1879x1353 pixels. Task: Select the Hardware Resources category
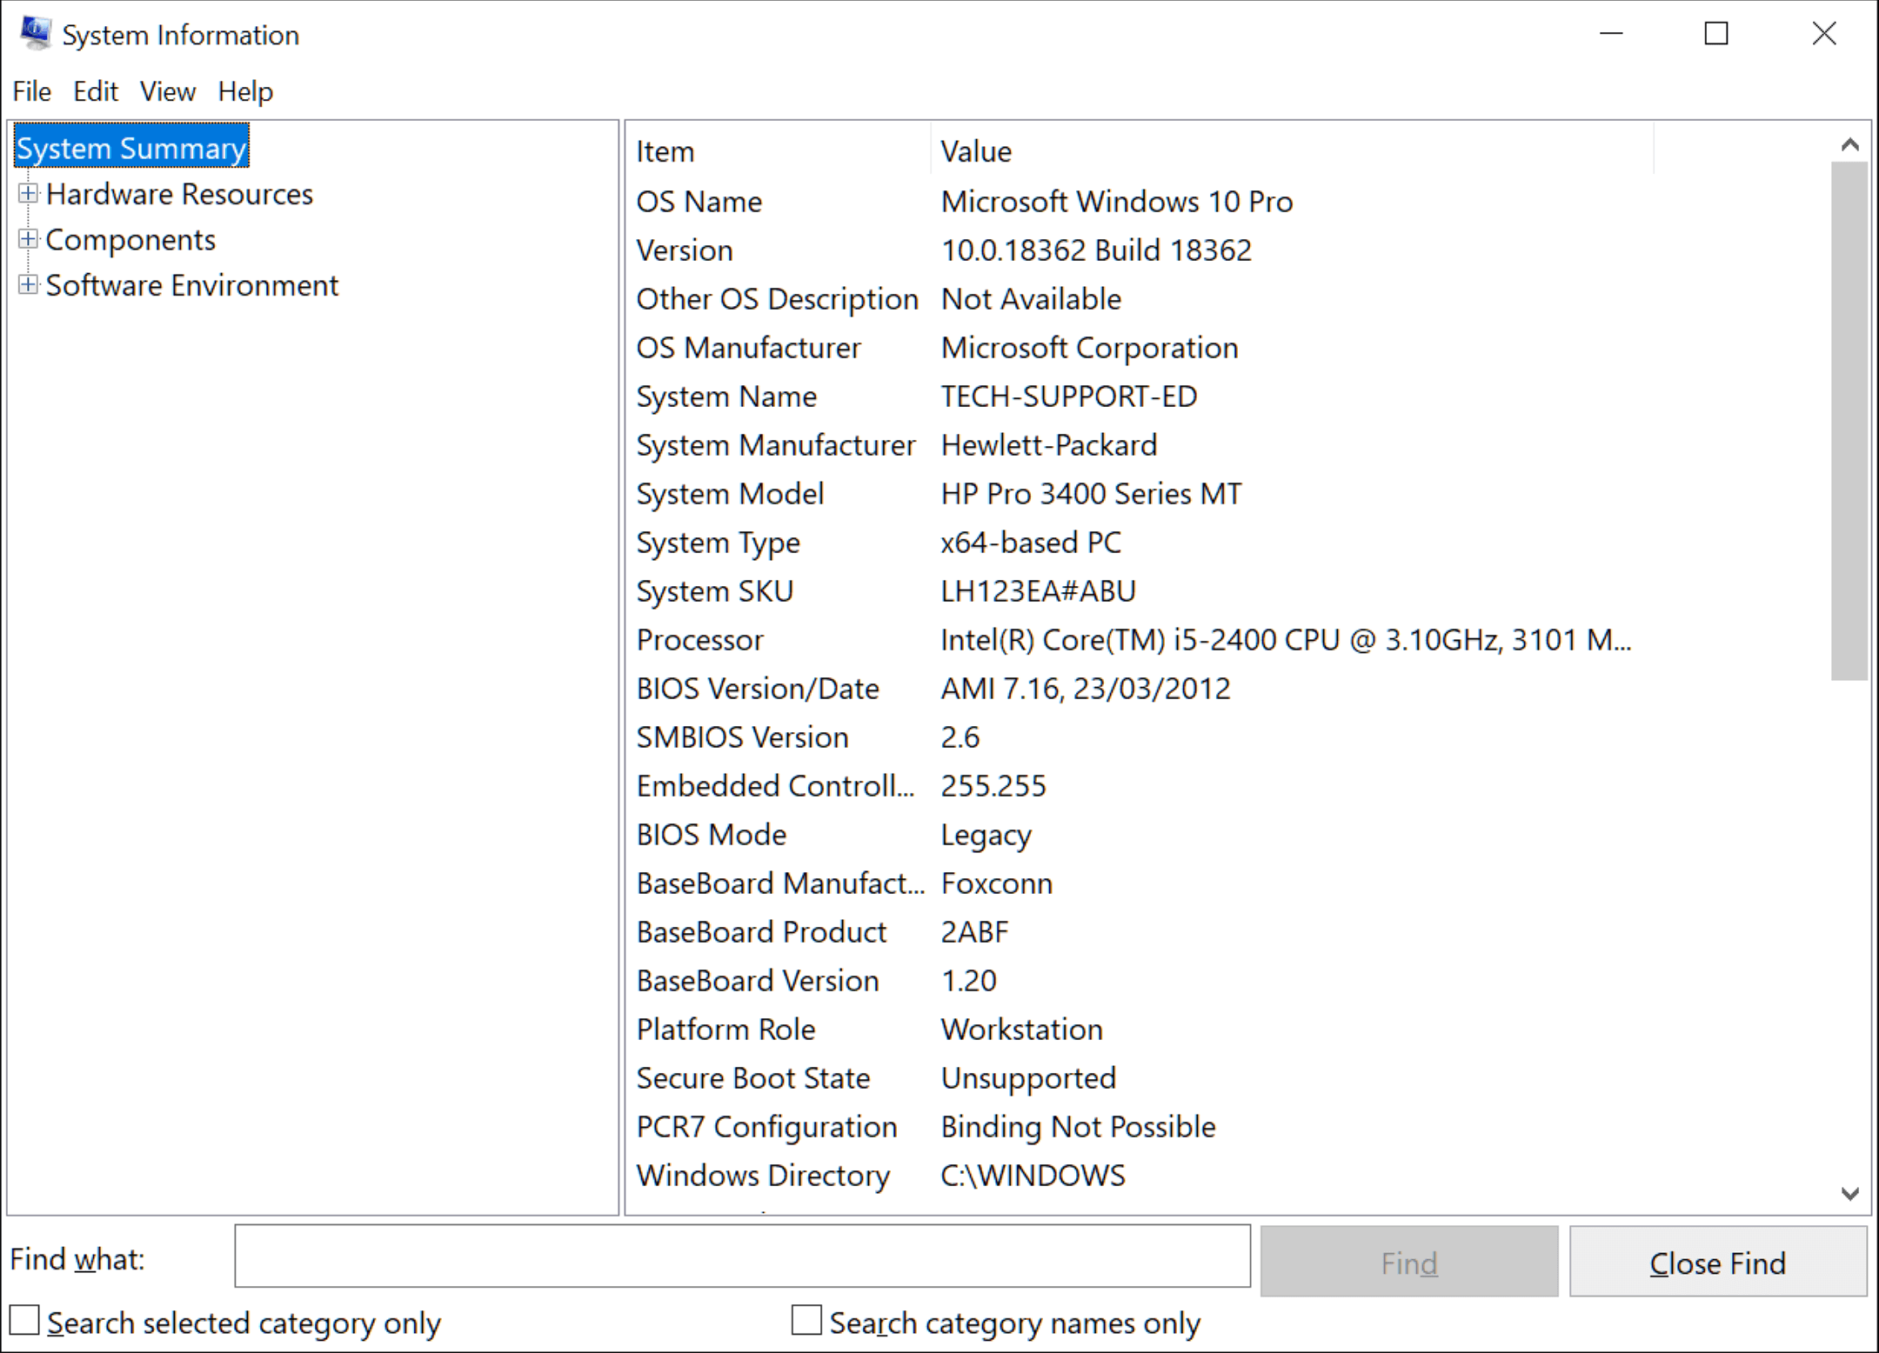click(179, 194)
